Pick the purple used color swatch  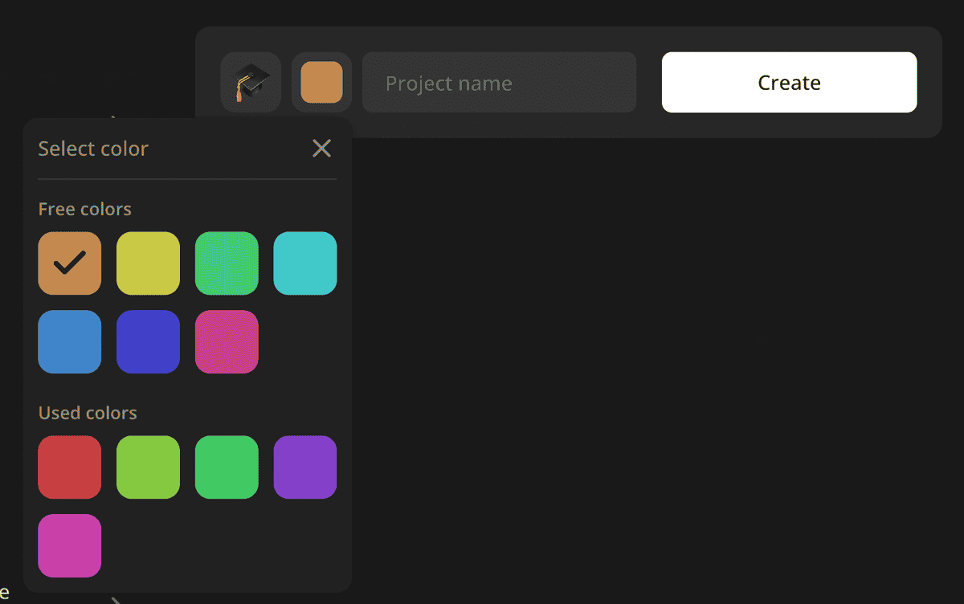click(305, 467)
